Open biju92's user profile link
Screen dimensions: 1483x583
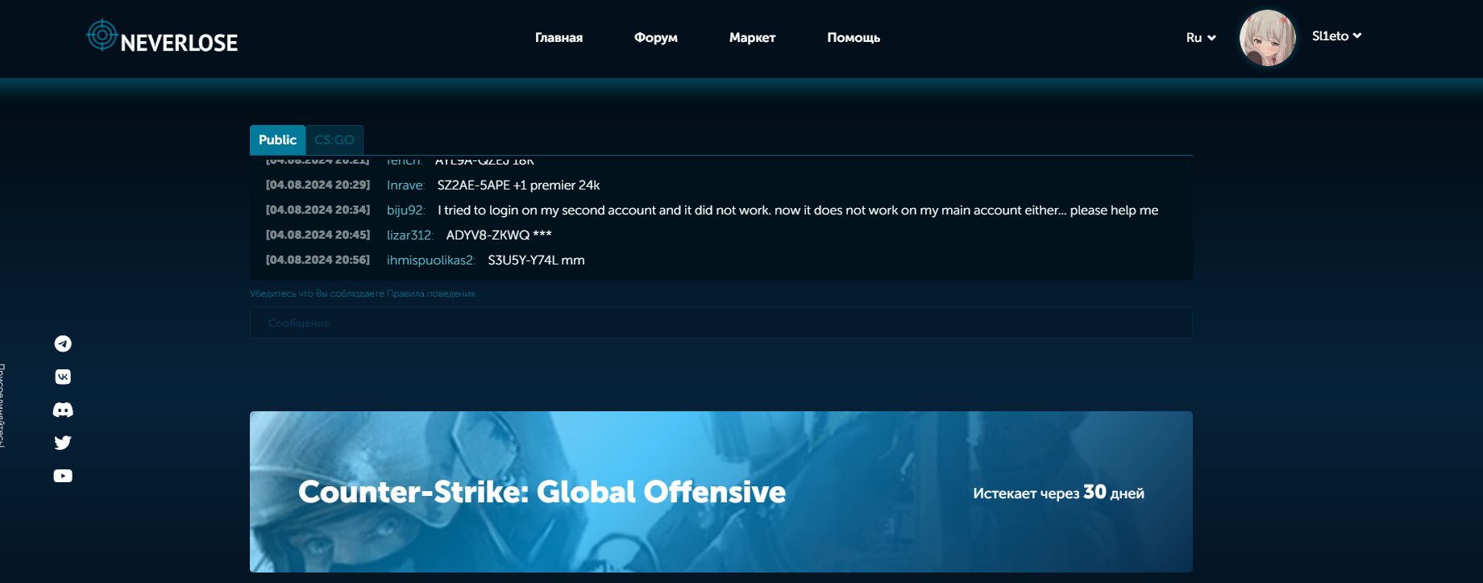click(x=405, y=210)
